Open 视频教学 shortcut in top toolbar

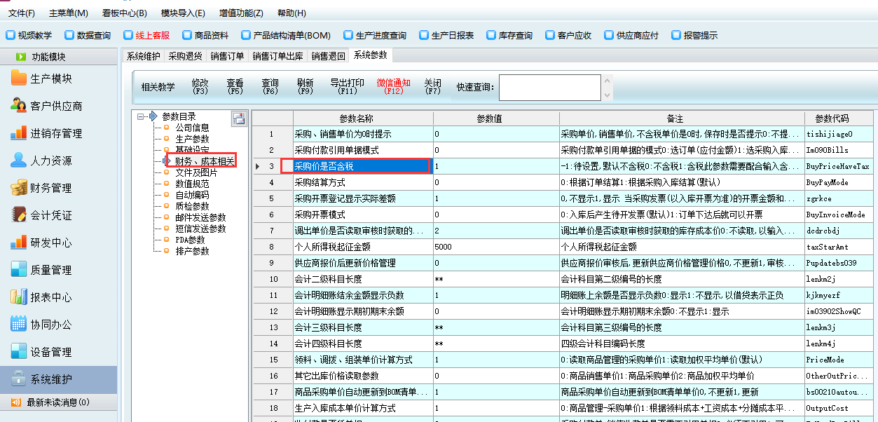[29, 35]
